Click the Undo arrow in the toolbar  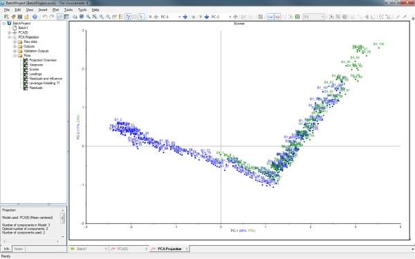45,17
